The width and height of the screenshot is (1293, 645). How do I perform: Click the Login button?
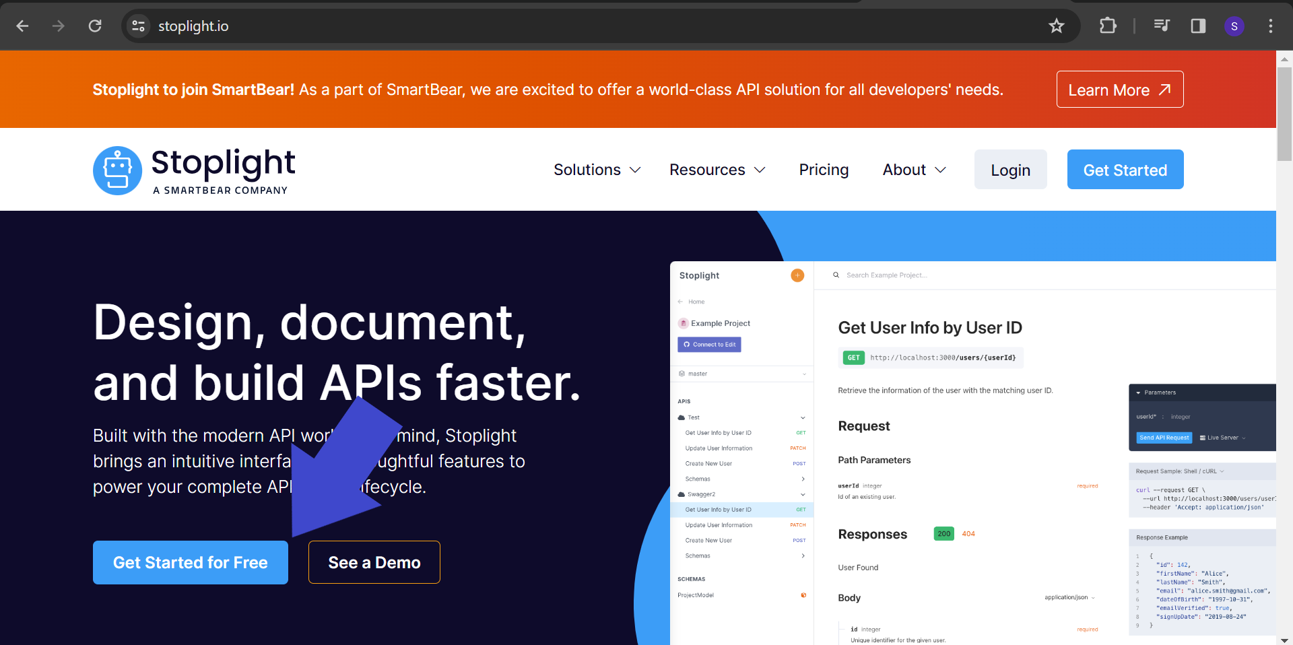[x=1010, y=170]
